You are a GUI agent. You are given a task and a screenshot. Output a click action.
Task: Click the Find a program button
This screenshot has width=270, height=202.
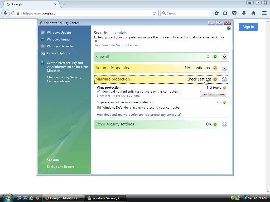(x=213, y=94)
